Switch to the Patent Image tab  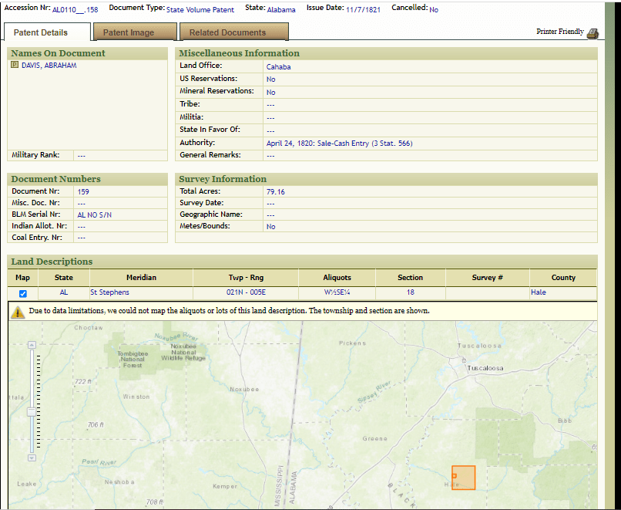[x=129, y=32]
